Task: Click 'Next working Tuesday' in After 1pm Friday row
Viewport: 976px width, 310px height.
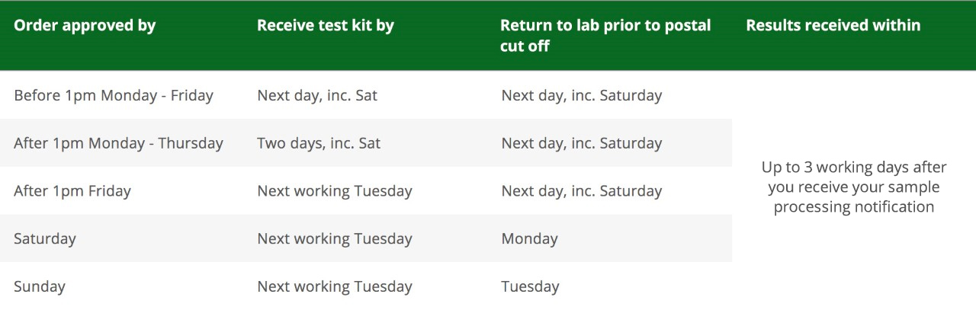Action: pyautogui.click(x=335, y=190)
